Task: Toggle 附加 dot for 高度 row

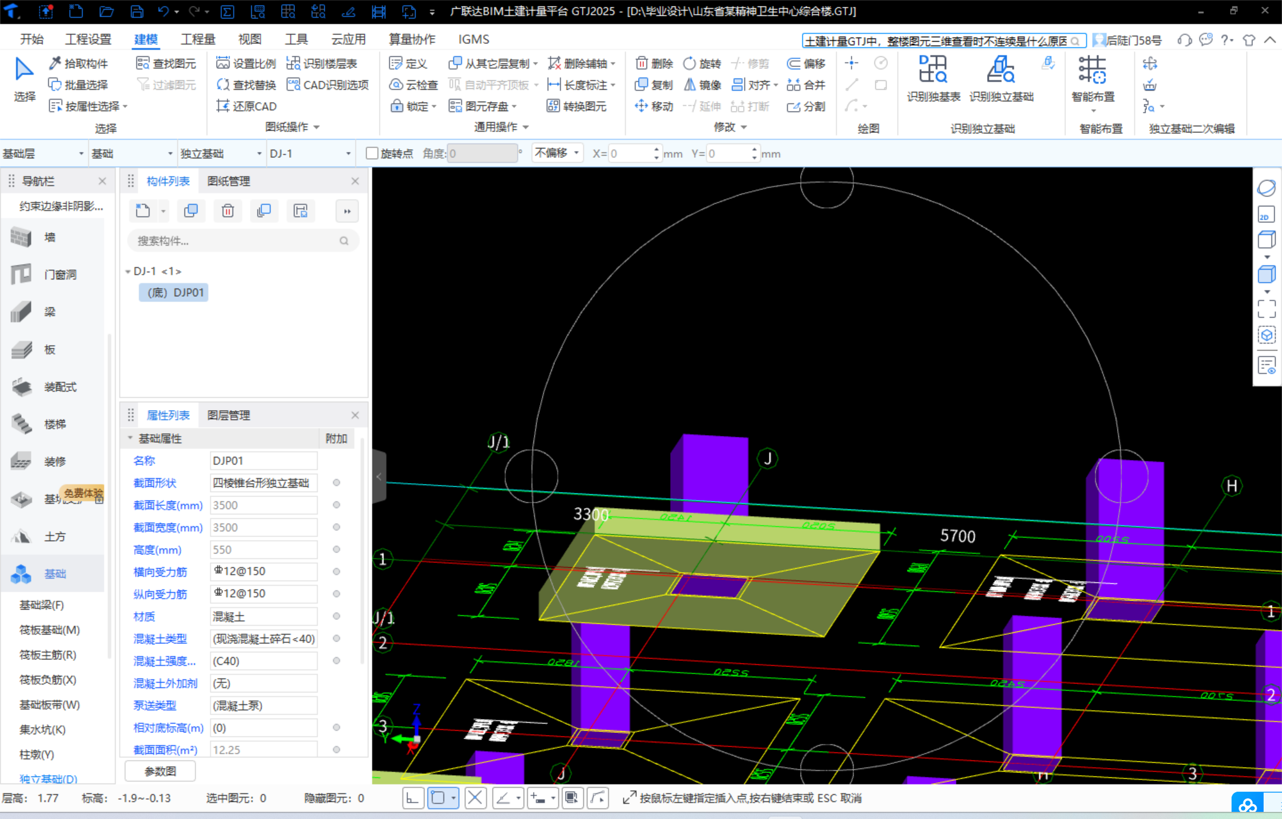Action: (337, 550)
